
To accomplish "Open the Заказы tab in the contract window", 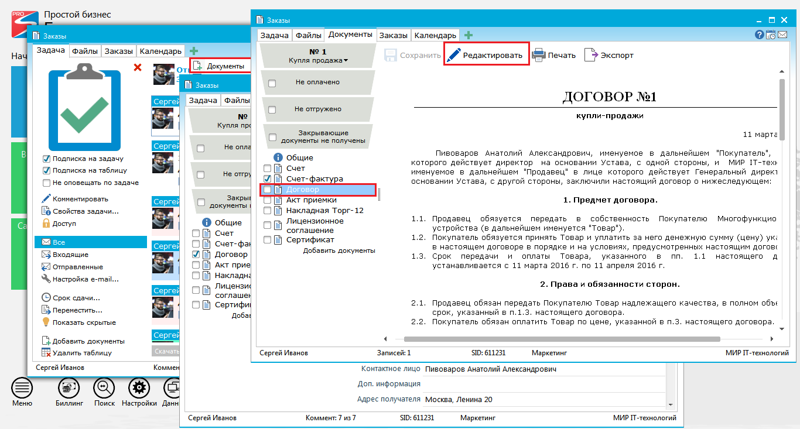I will point(393,35).
